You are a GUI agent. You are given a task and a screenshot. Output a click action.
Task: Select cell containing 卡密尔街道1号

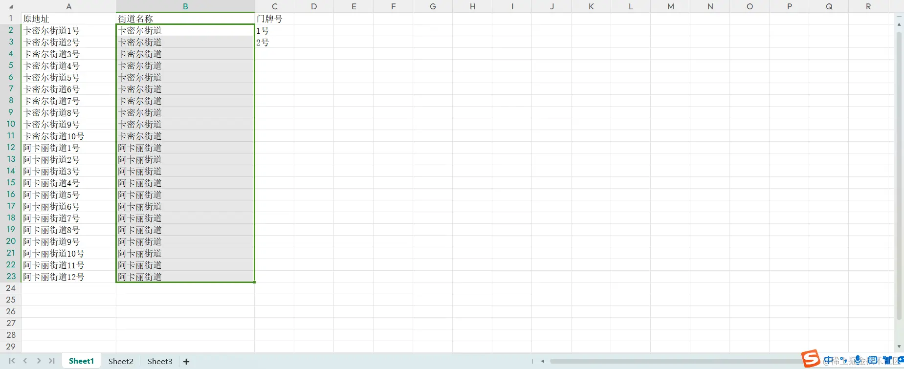69,30
